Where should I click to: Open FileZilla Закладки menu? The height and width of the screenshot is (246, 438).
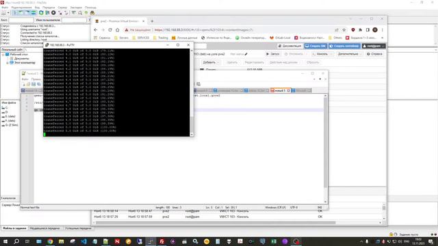[76, 8]
